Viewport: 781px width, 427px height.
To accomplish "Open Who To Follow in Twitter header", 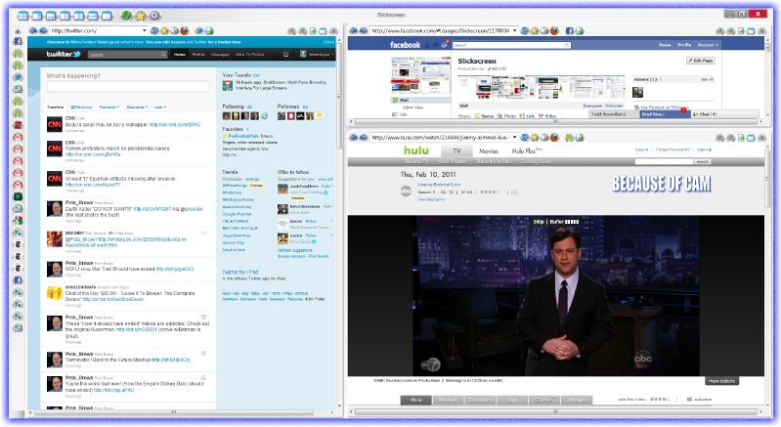I will pyautogui.click(x=250, y=55).
